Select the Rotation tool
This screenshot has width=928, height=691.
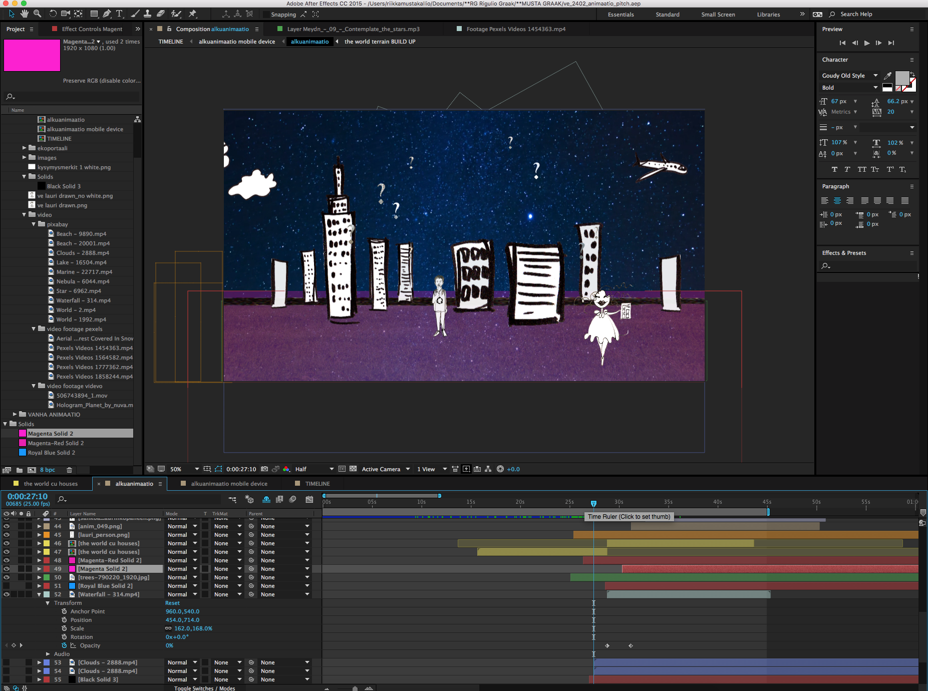(x=53, y=14)
